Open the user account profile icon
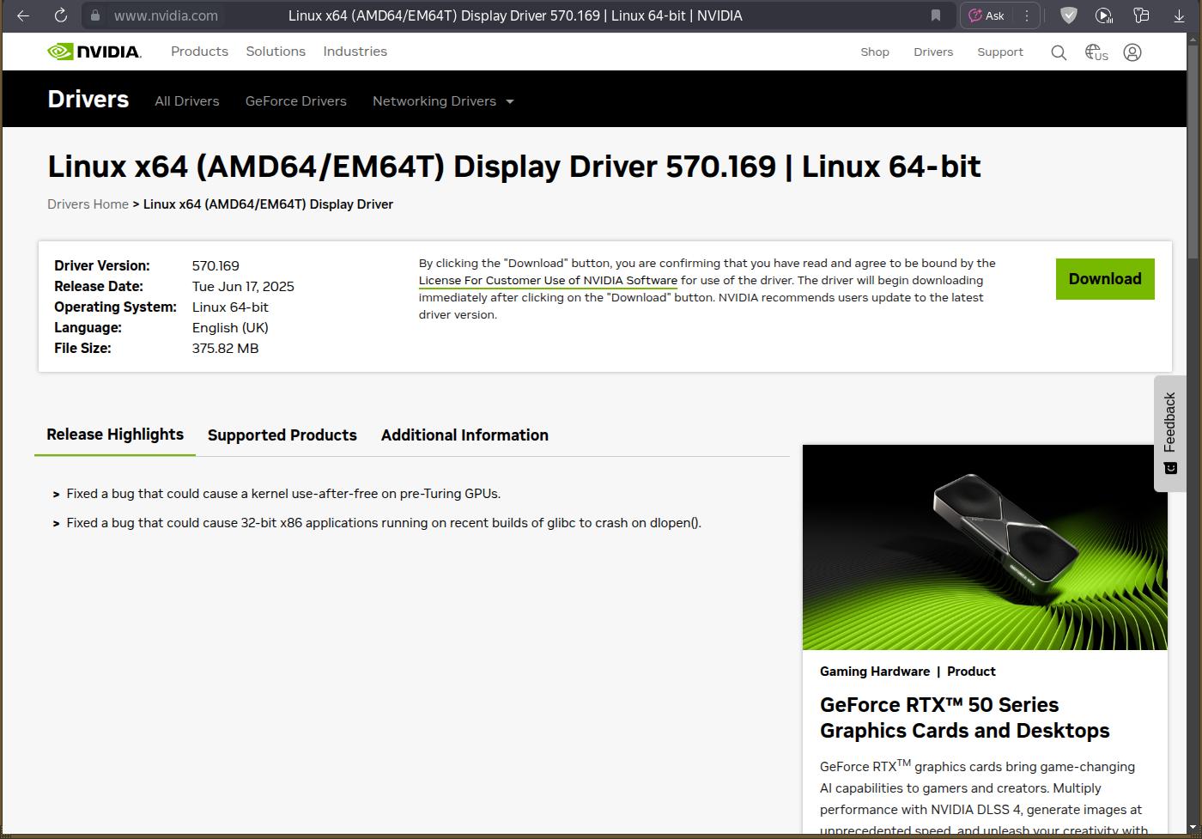The width and height of the screenshot is (1202, 839). (1132, 52)
